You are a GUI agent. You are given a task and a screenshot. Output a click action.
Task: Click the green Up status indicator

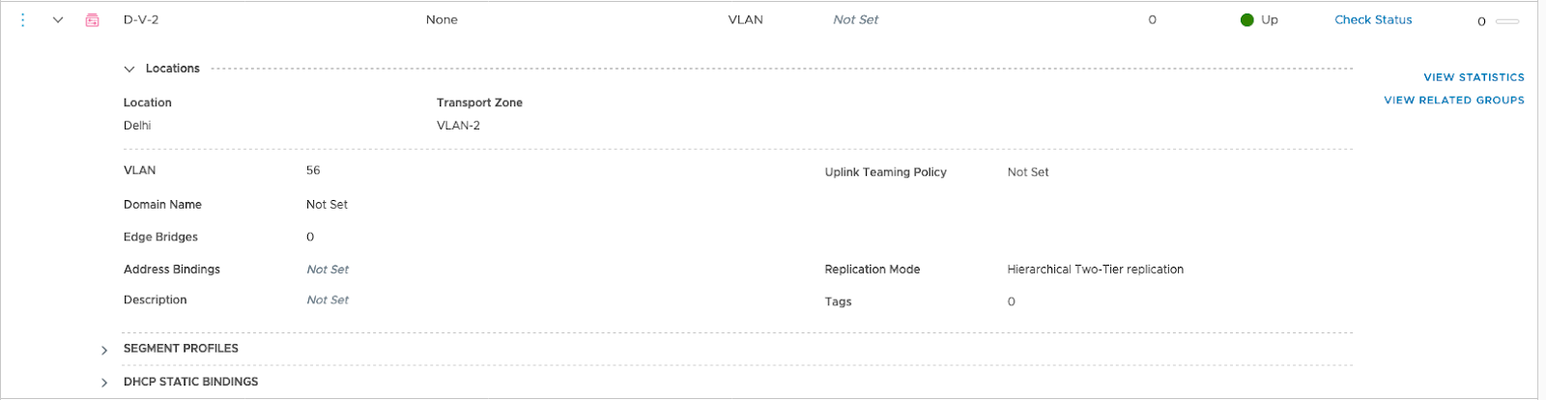[1247, 19]
